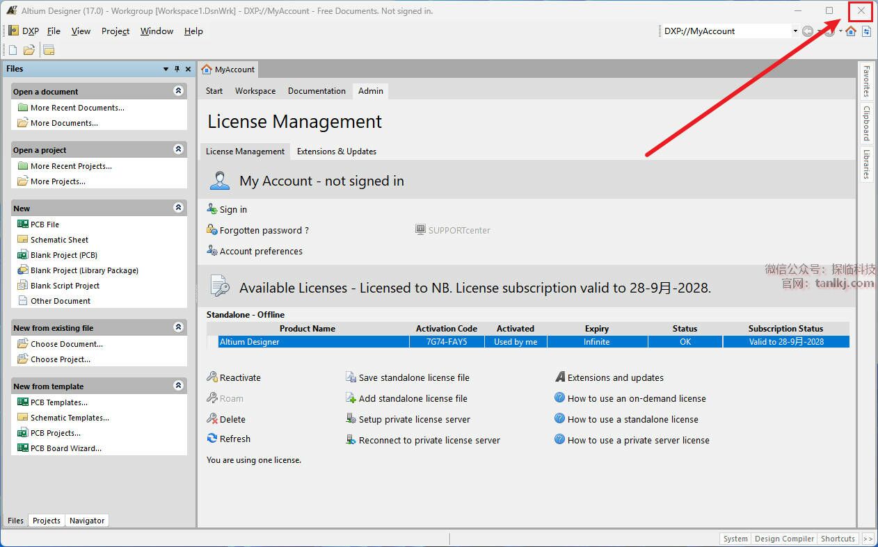Screen dimensions: 878x547
Task: Click the Other Document icon
Action: pyautogui.click(x=23, y=301)
